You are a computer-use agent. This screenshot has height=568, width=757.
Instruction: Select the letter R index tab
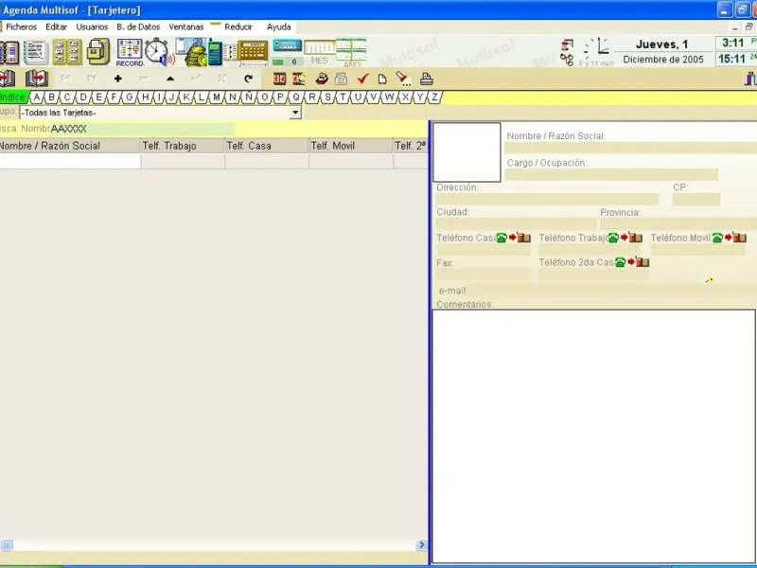point(312,98)
